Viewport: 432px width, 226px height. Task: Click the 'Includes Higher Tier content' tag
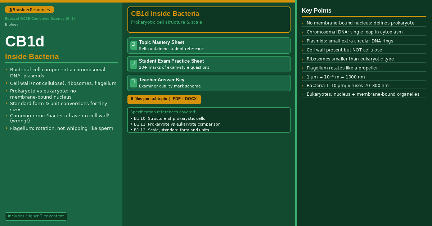click(36, 216)
